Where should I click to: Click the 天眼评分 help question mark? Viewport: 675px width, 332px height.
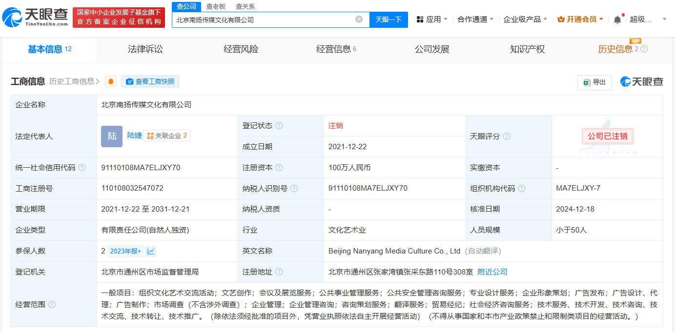pos(506,137)
